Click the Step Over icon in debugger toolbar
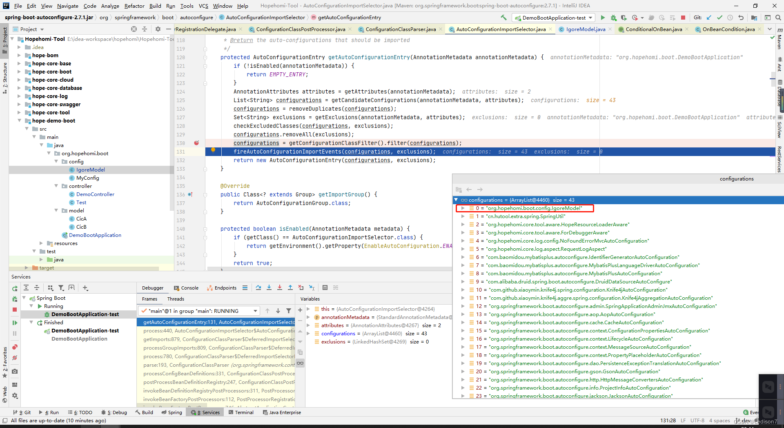 258,288
